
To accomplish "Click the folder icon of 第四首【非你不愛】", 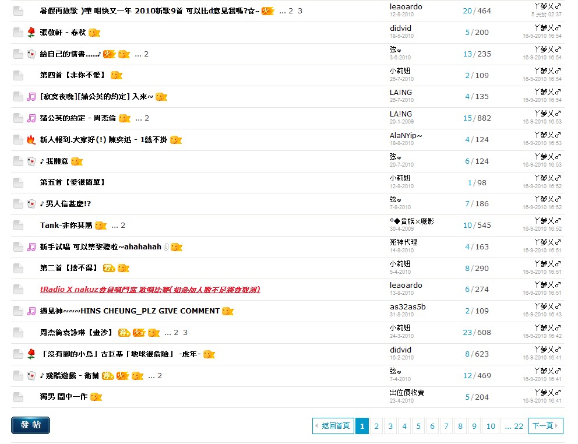I will 18,76.
